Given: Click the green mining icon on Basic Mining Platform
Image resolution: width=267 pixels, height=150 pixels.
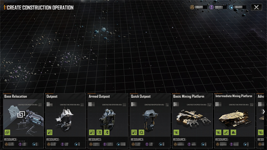Looking at the screenshot, I should [176, 132].
